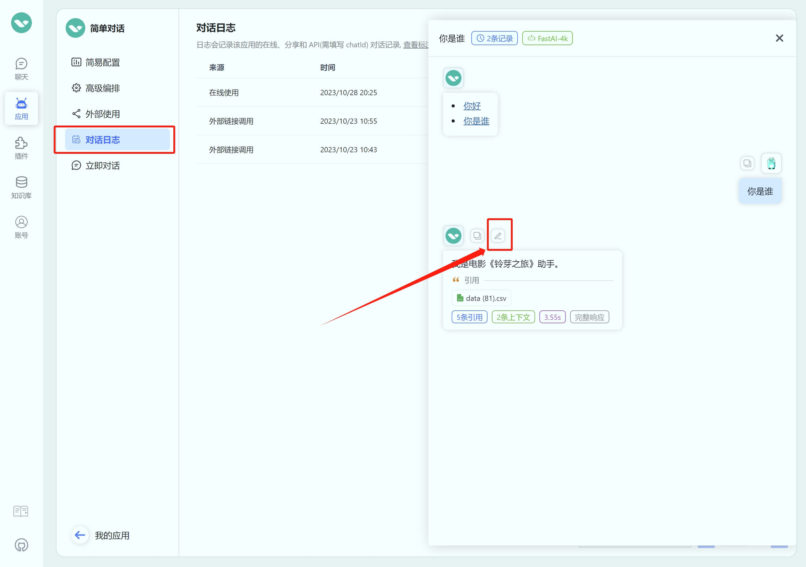The image size is (806, 567).
Task: Close the 你是谁 chat detail panel
Action: click(779, 38)
